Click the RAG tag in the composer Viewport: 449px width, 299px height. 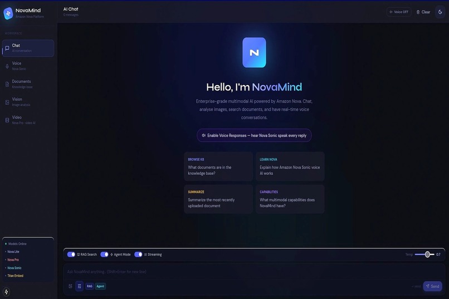[x=90, y=286]
